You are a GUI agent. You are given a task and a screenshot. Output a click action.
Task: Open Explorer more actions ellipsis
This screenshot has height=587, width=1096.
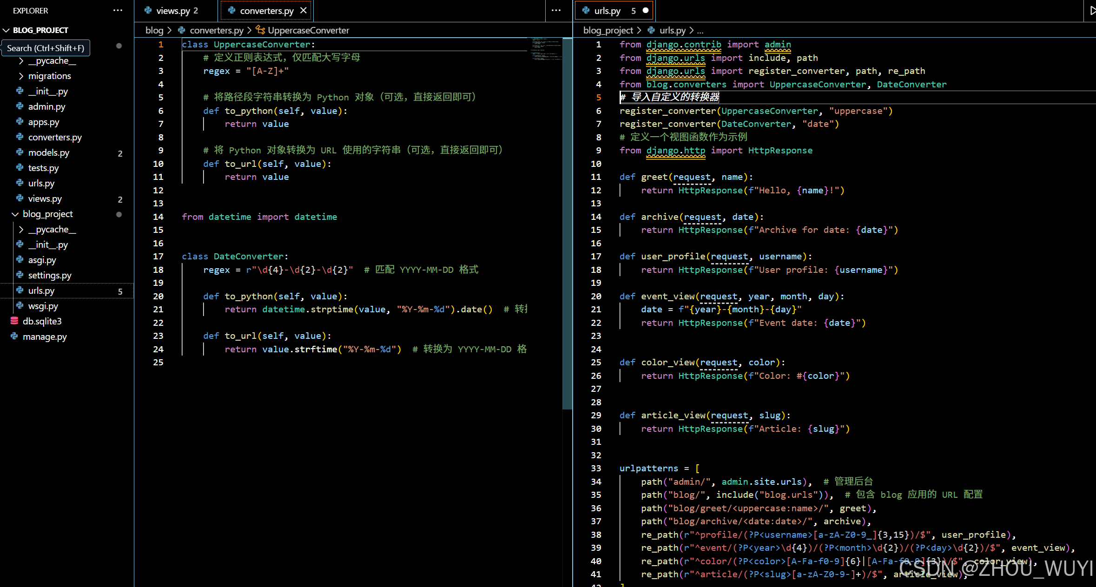coord(118,10)
